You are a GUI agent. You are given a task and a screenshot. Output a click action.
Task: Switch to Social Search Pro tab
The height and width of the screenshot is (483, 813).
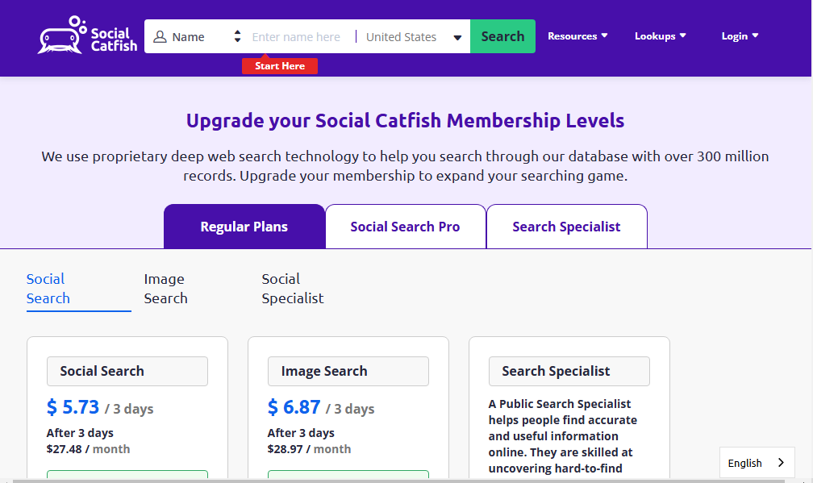[405, 227]
